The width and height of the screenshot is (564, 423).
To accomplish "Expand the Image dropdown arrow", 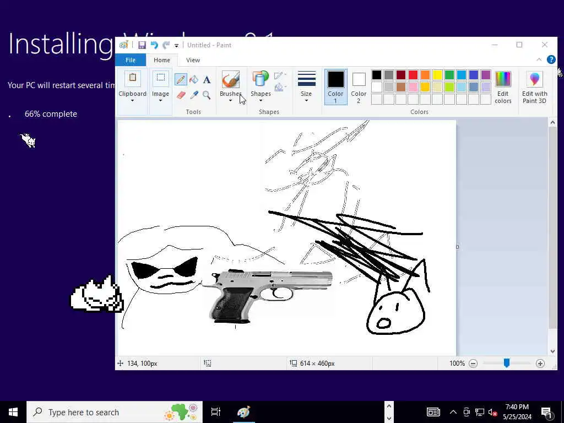I will coord(160,101).
